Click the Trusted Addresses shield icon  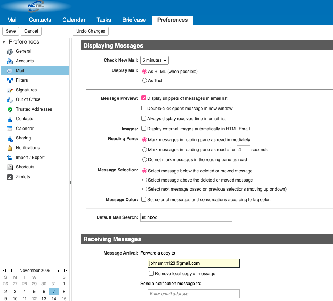tap(10, 109)
